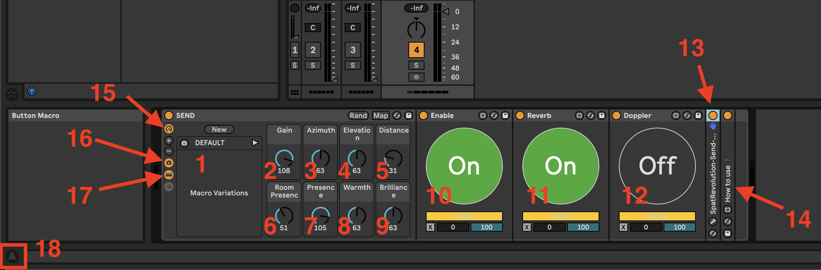The image size is (821, 270).
Task: Select the Button Macro panel title
Action: 36,115
